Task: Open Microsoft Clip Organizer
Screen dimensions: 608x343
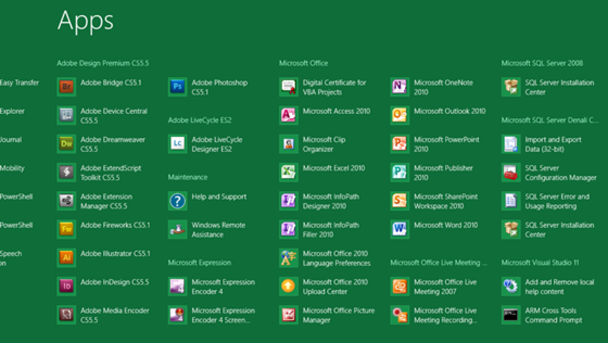Action: [x=313, y=144]
